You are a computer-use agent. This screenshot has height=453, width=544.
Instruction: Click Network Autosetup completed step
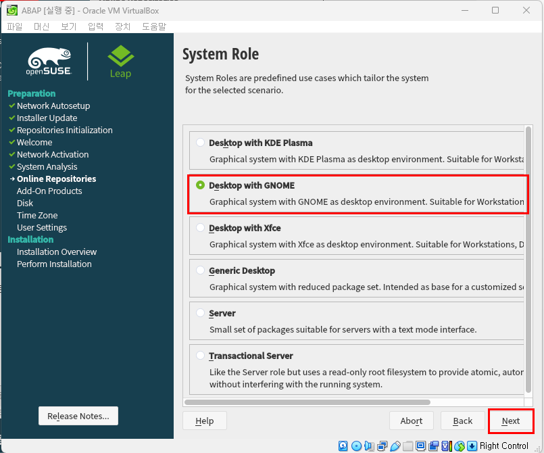point(53,105)
